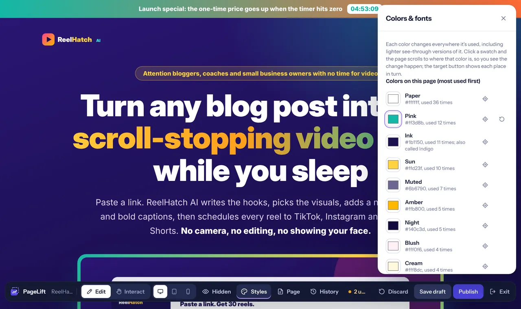Open the Blush swatch
Screen dimensions: 521x309
[x=393, y=246]
